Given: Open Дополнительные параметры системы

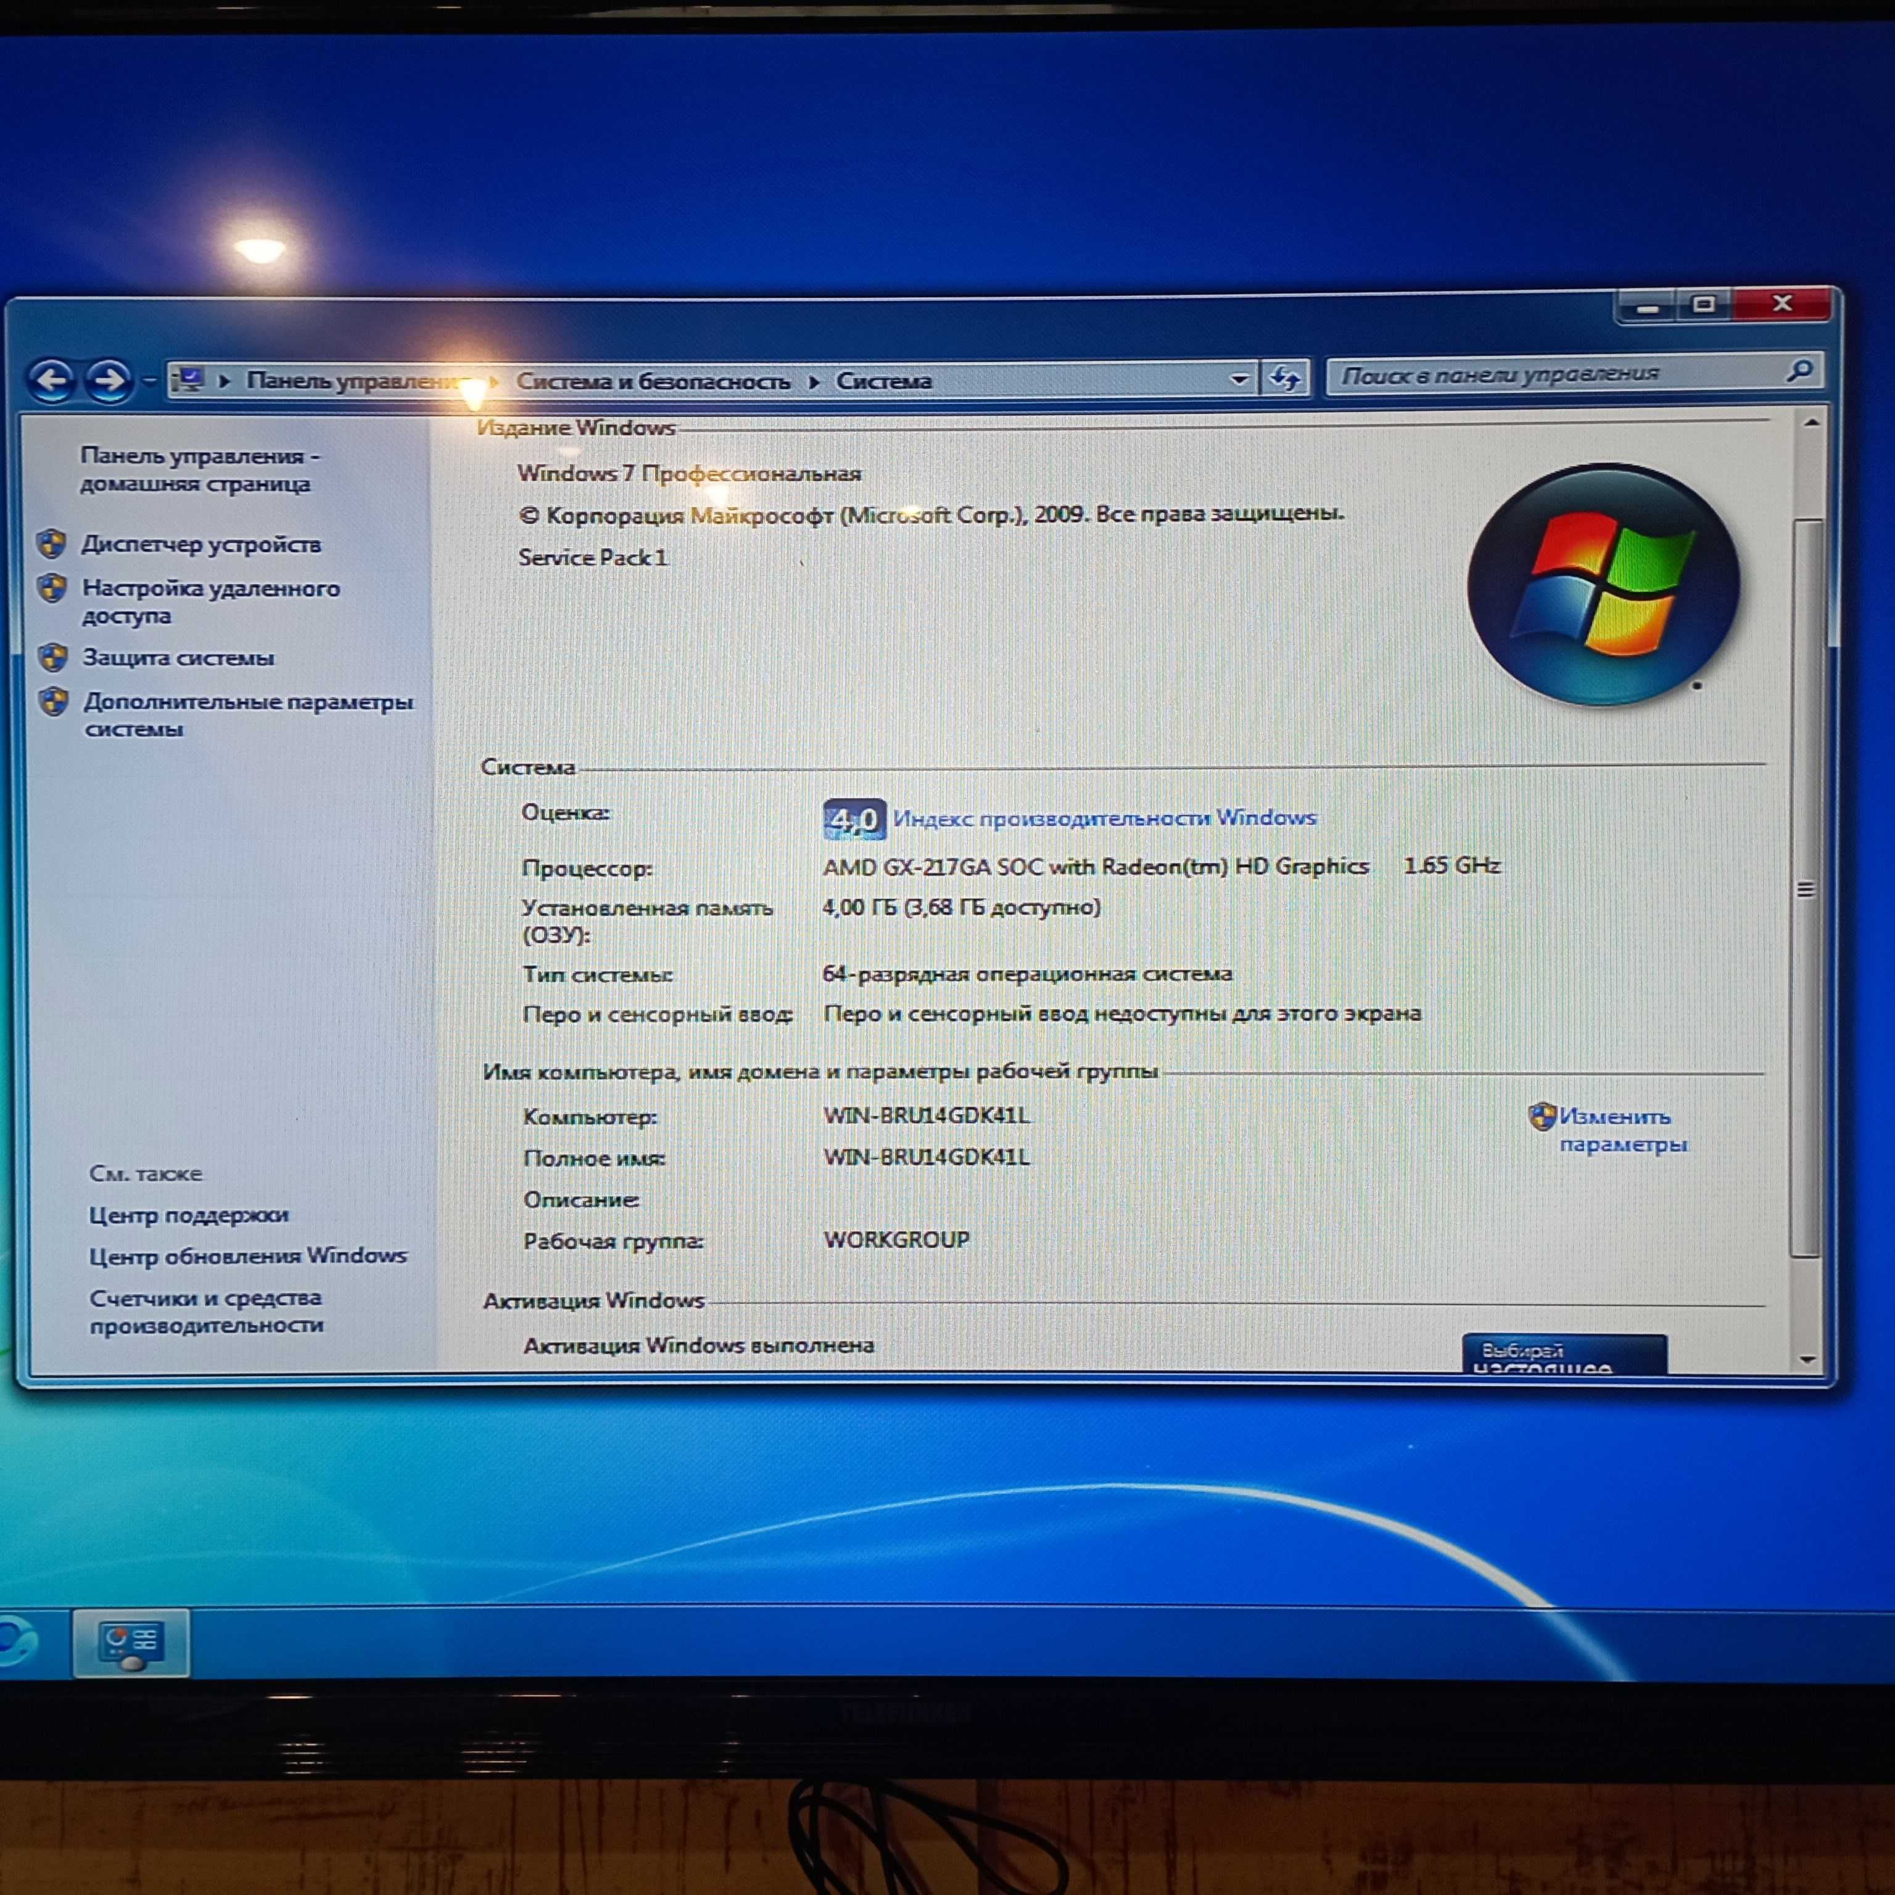Looking at the screenshot, I should (248, 715).
